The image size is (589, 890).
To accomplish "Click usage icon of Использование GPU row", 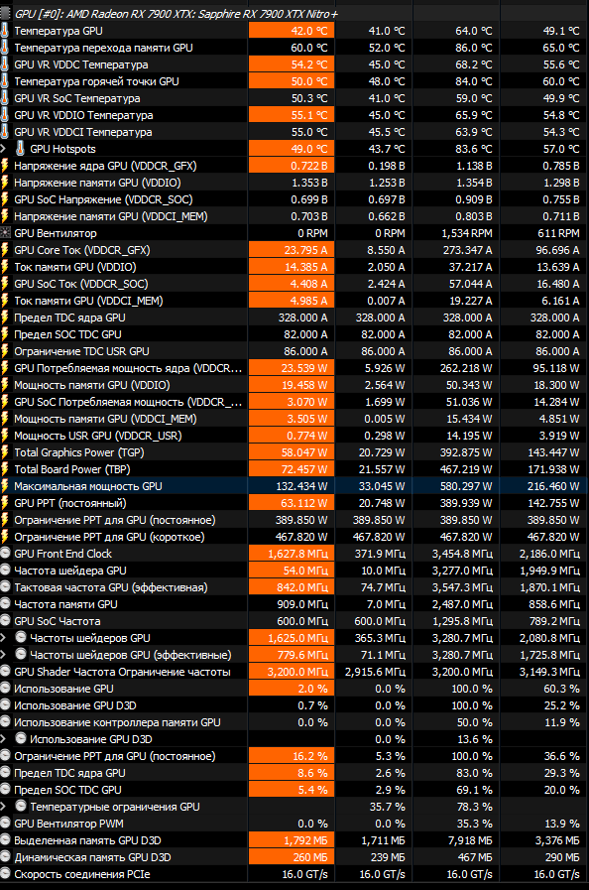I will tap(5, 689).
